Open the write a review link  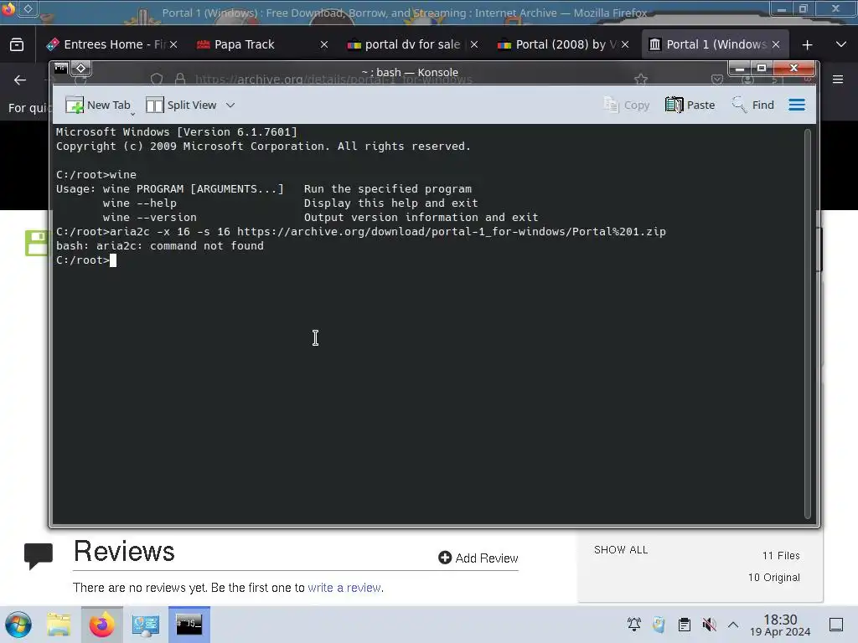344,588
